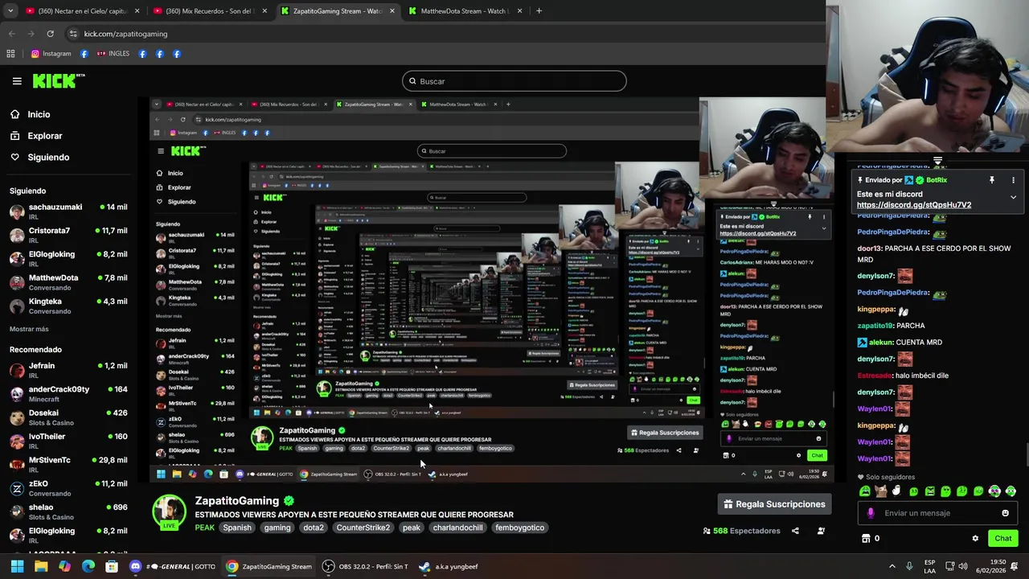Screen dimensions: 1029x579
Task: Select the femboygotico tag
Action: (520, 528)
